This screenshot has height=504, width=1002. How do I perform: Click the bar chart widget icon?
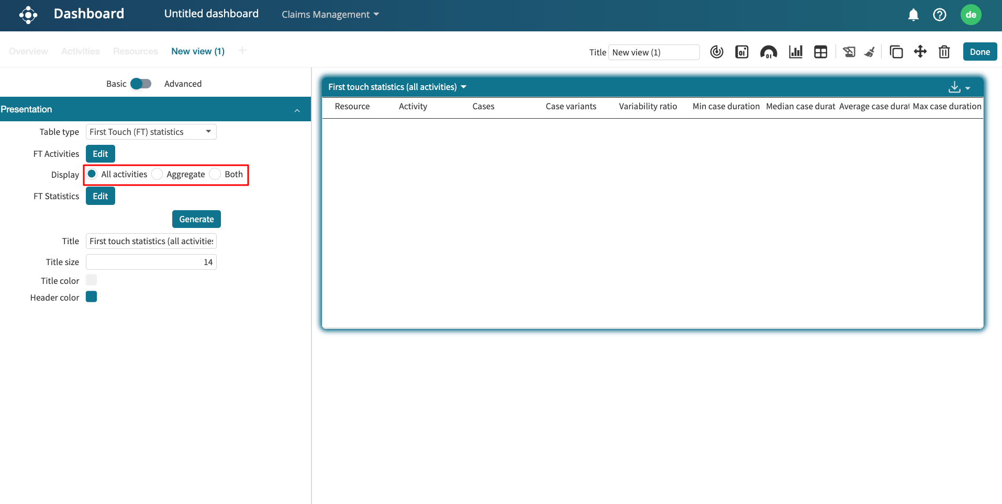(x=795, y=52)
